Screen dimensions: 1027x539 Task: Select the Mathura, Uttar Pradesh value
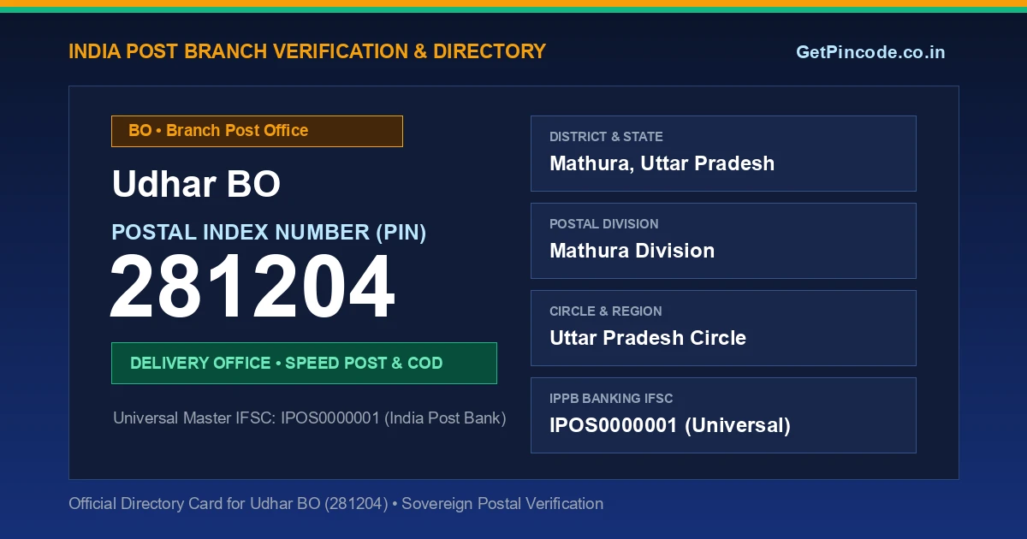(662, 163)
